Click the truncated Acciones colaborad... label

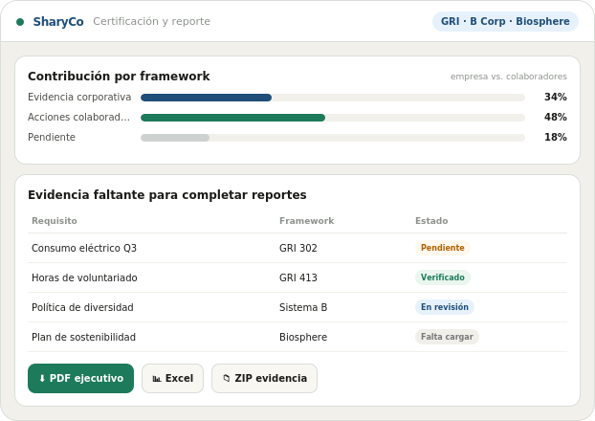[79, 117]
